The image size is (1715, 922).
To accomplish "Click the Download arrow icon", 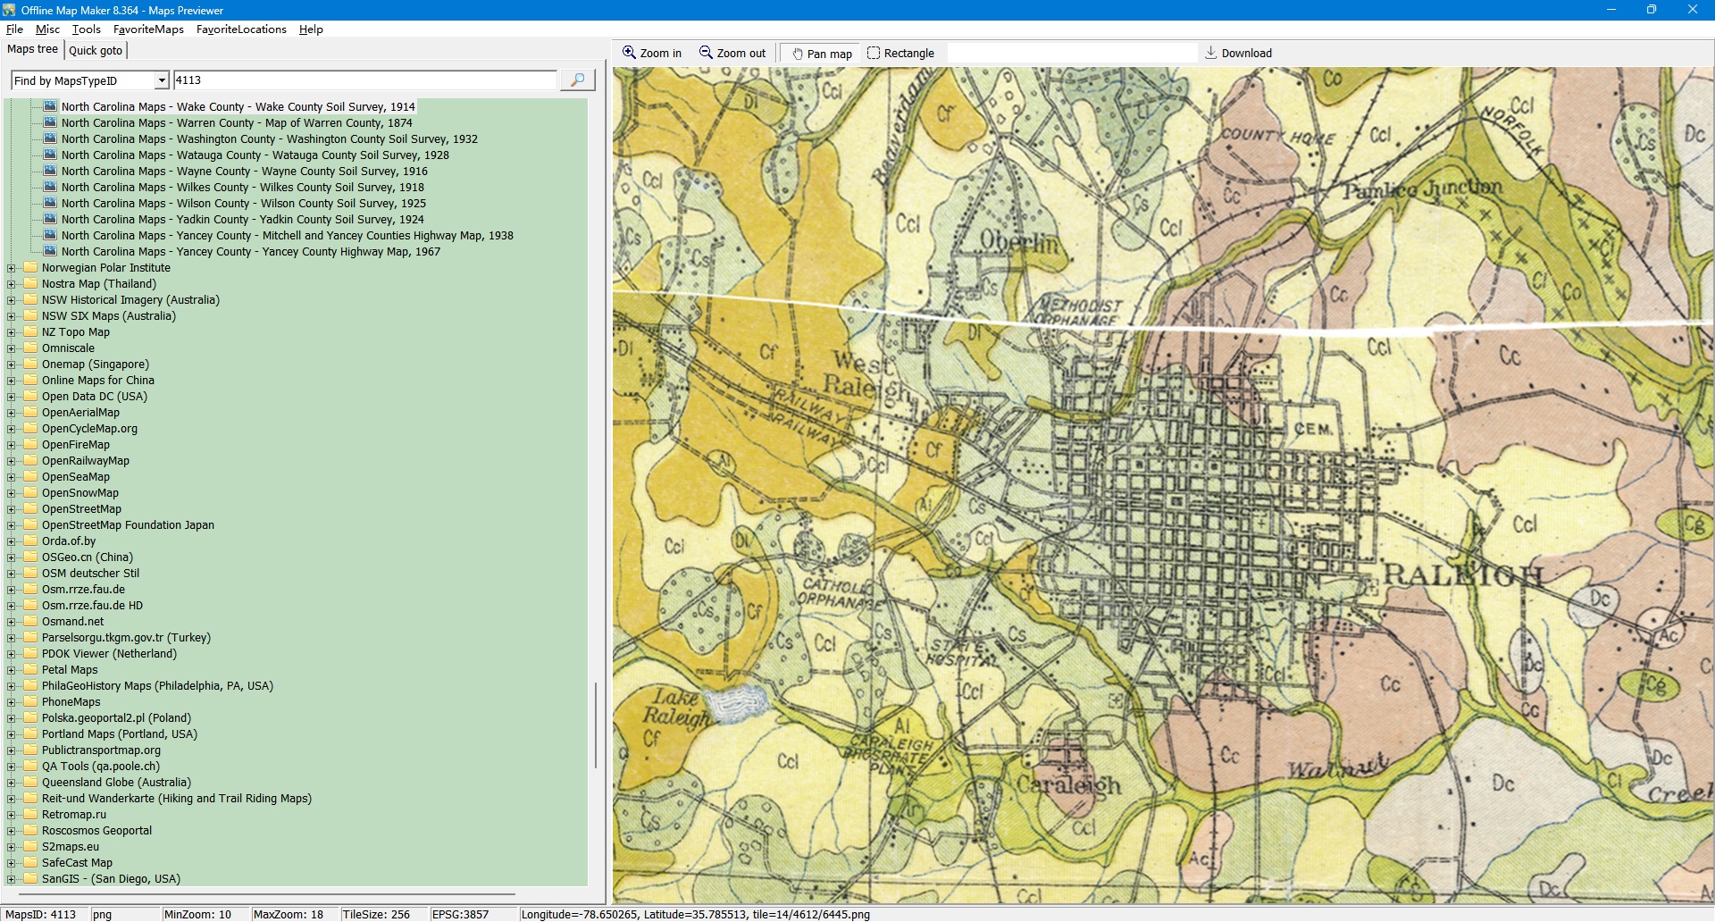I will click(x=1210, y=53).
